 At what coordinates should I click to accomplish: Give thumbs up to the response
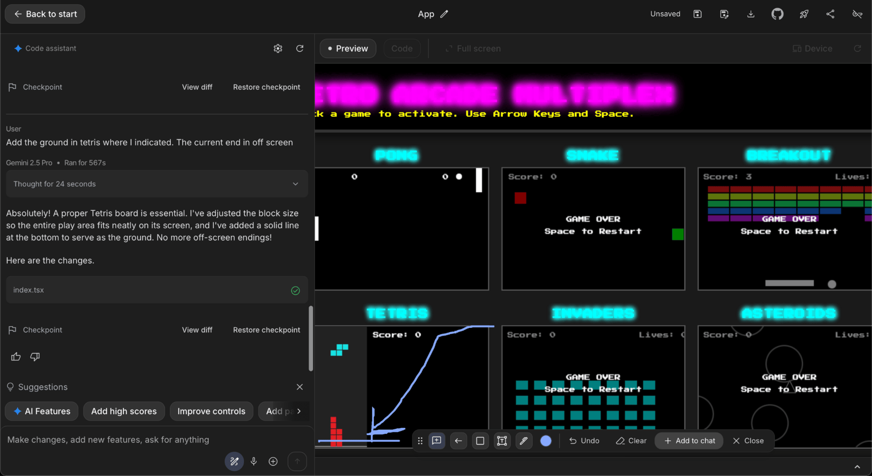[16, 357]
